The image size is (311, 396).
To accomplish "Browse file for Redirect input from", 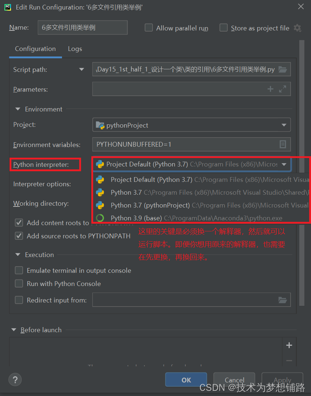I will click(x=282, y=300).
